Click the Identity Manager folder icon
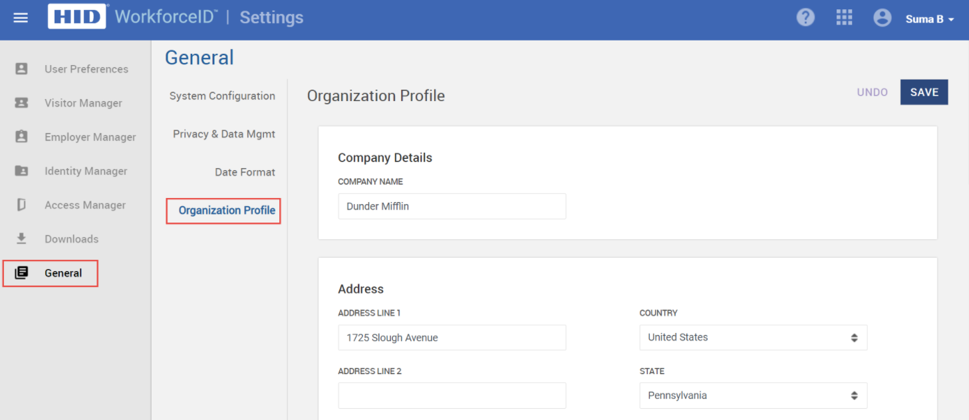This screenshot has height=420, width=969. pyautogui.click(x=21, y=171)
